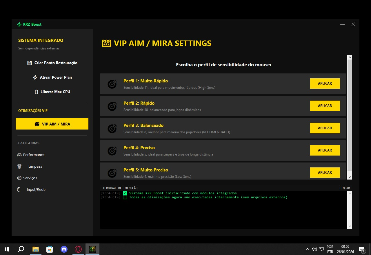Open the Performance category
The image size is (371, 255).
[34, 155]
